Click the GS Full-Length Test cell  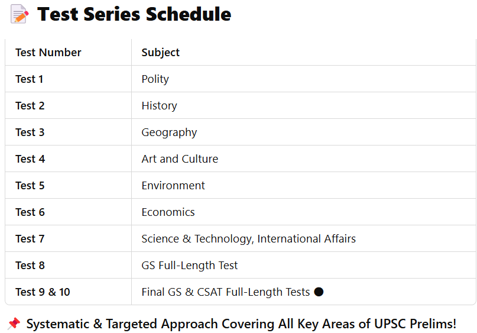190,266
